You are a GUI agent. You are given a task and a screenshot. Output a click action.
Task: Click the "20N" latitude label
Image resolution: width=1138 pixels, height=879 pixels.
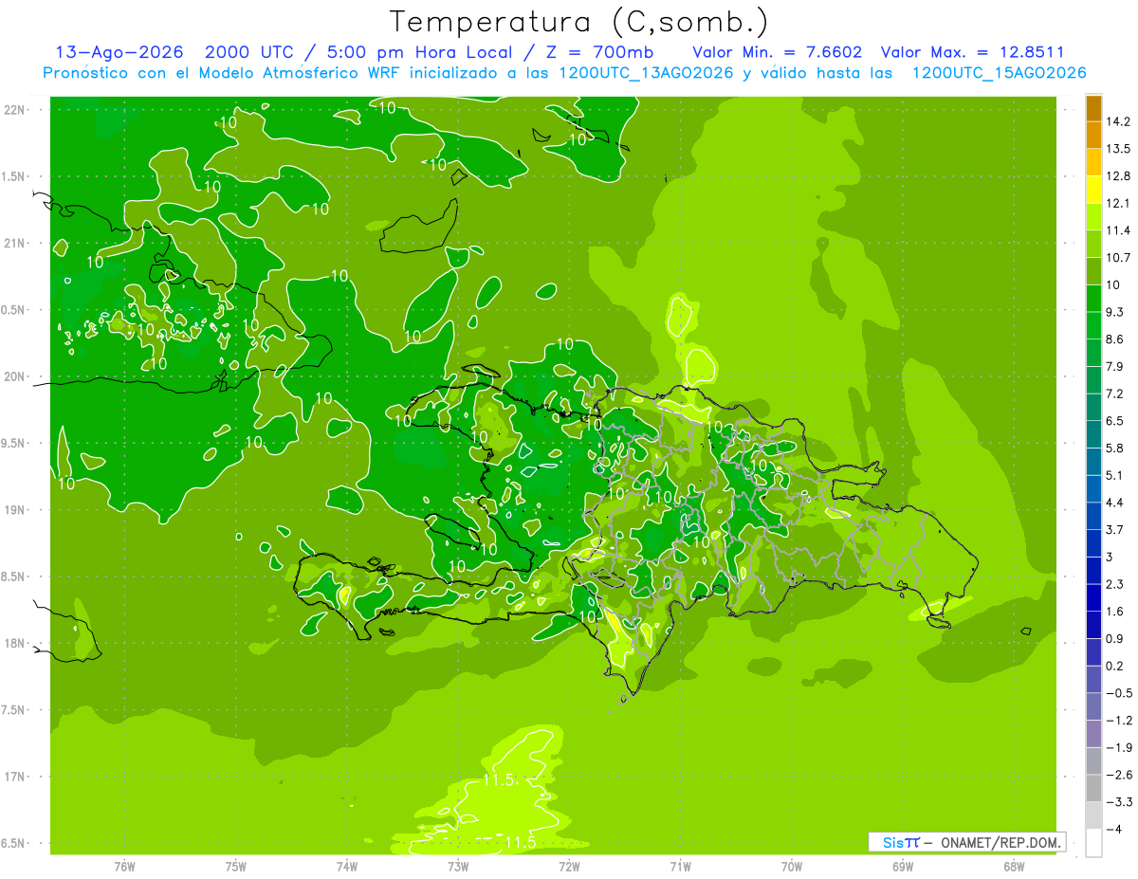(15, 376)
